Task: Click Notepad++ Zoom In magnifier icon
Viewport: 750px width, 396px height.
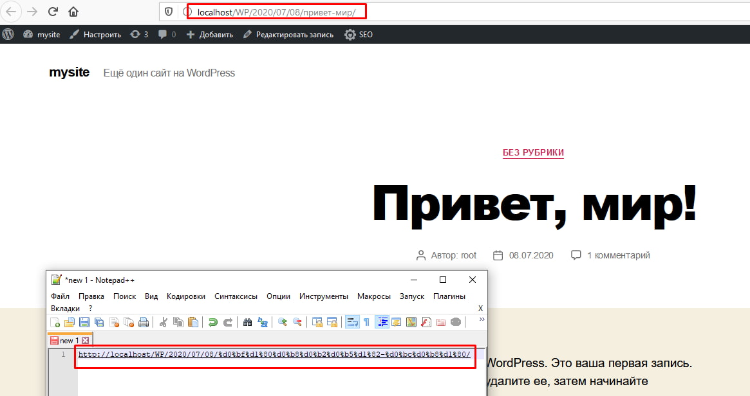Action: pyautogui.click(x=282, y=323)
